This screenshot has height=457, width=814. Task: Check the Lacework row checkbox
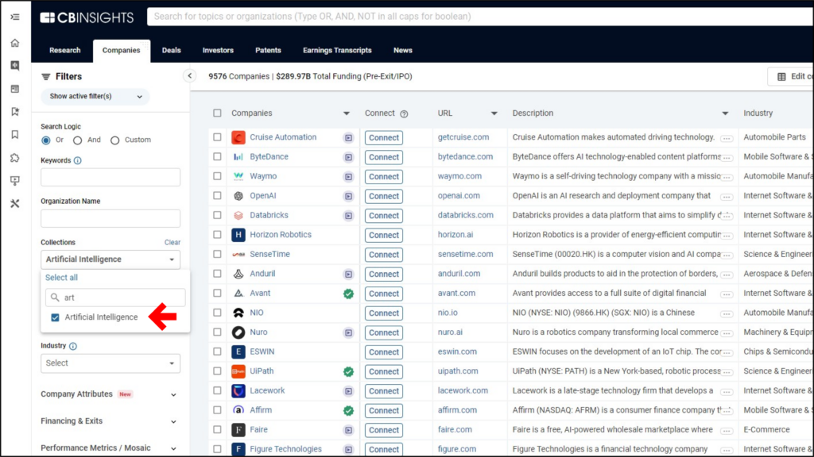pyautogui.click(x=217, y=390)
